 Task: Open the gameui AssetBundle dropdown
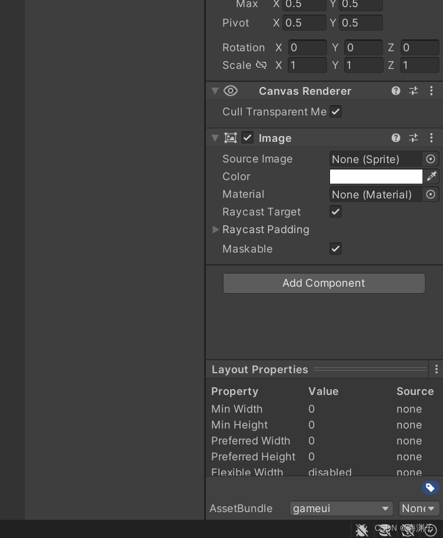point(341,509)
